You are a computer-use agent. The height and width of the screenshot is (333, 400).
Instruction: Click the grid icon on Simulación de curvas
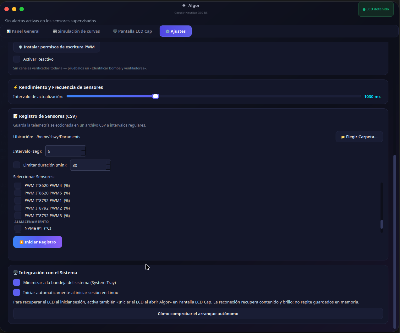click(55, 31)
